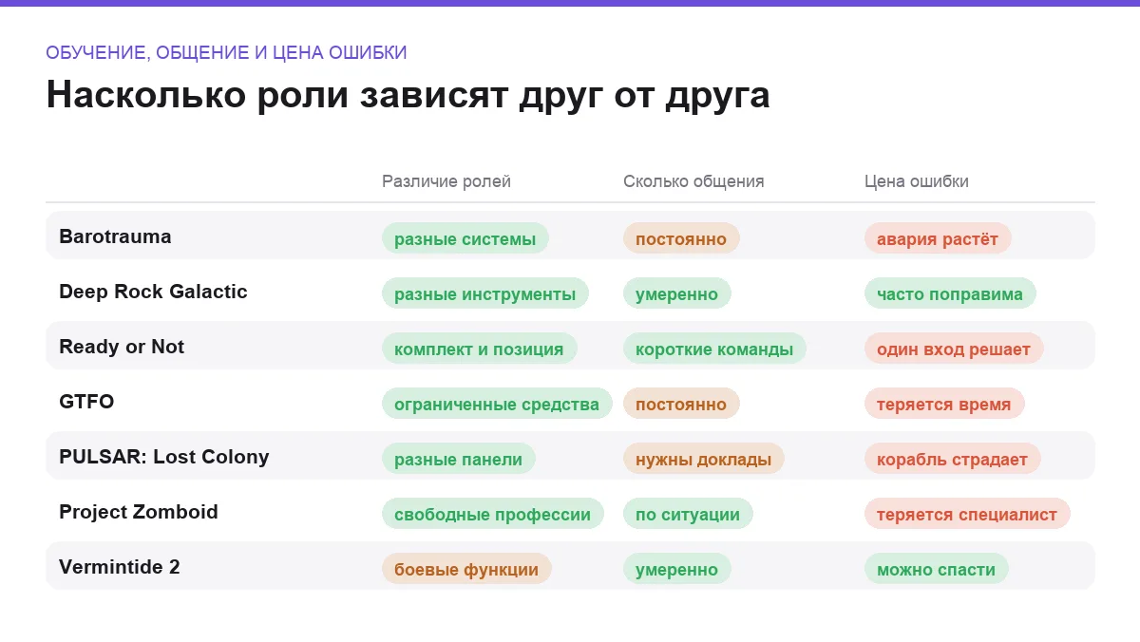Click the 'короткие команды' tag
Screen dimensions: 1140x642
714,349
